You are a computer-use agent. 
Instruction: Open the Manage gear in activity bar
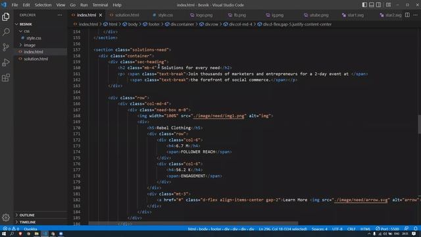6,217
